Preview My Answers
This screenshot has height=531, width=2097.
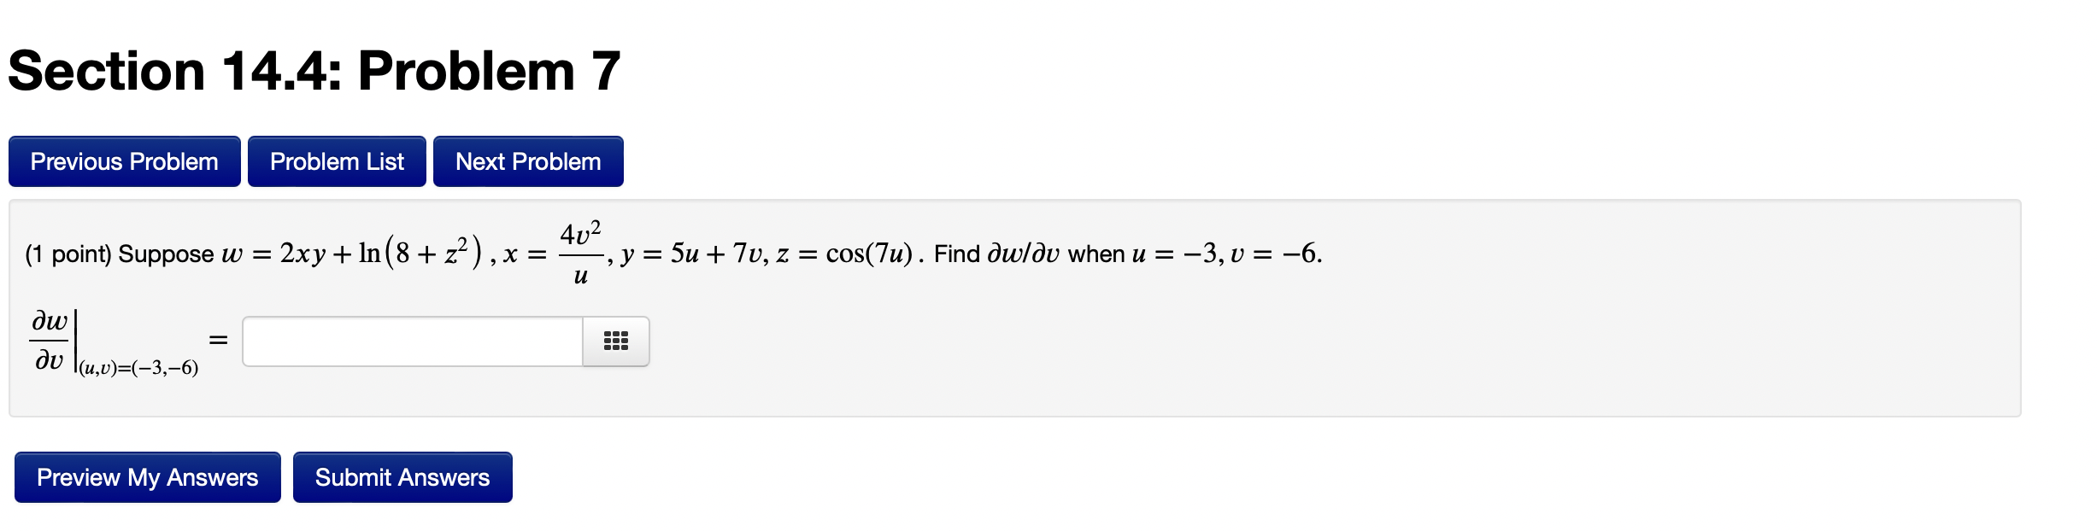[146, 477]
